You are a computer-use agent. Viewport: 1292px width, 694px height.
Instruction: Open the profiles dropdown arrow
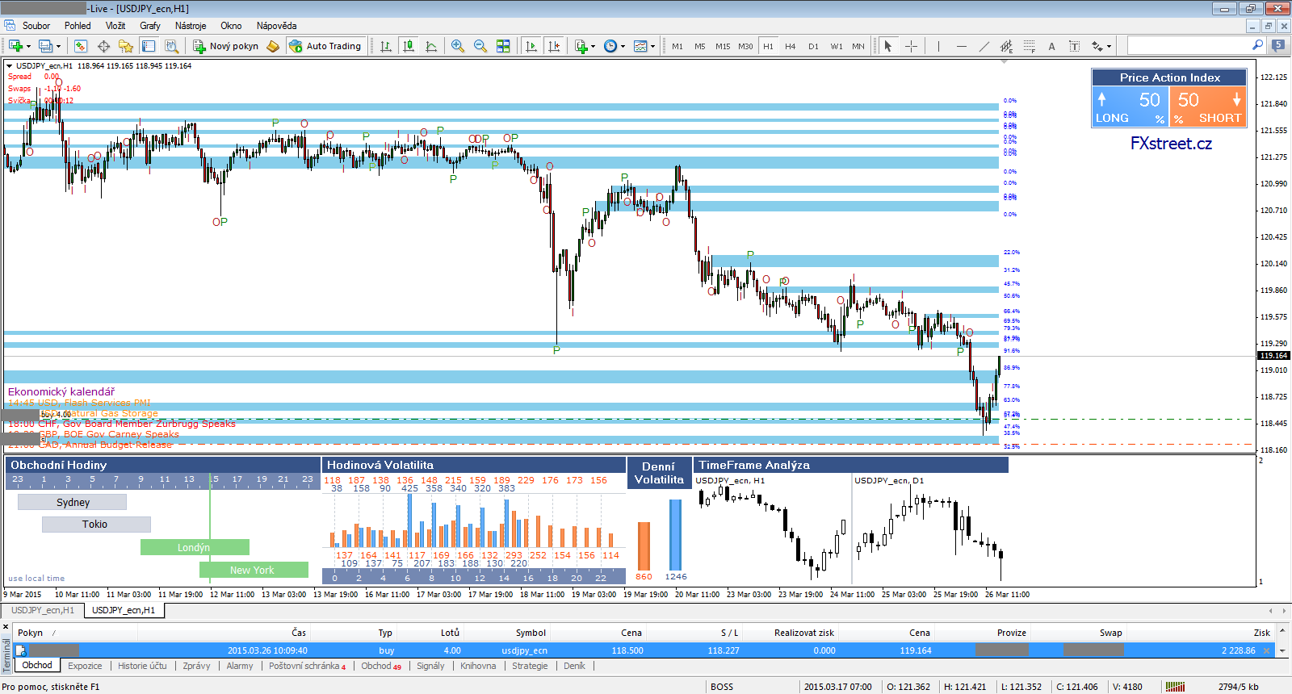58,46
